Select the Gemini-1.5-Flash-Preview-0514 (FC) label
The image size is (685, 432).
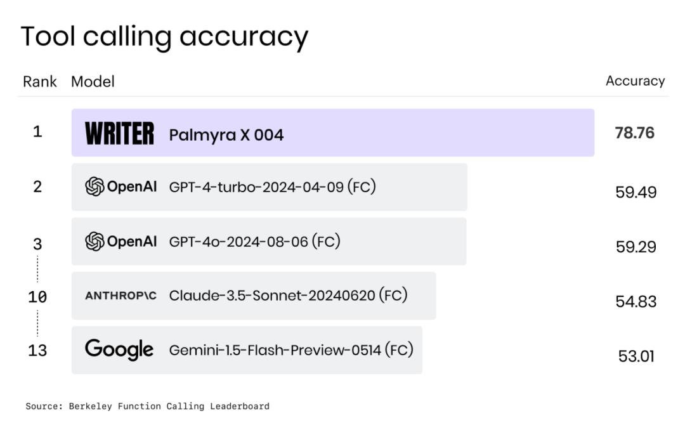coord(291,350)
